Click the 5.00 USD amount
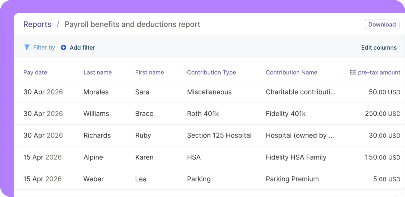This screenshot has height=197, width=405. coord(387,179)
